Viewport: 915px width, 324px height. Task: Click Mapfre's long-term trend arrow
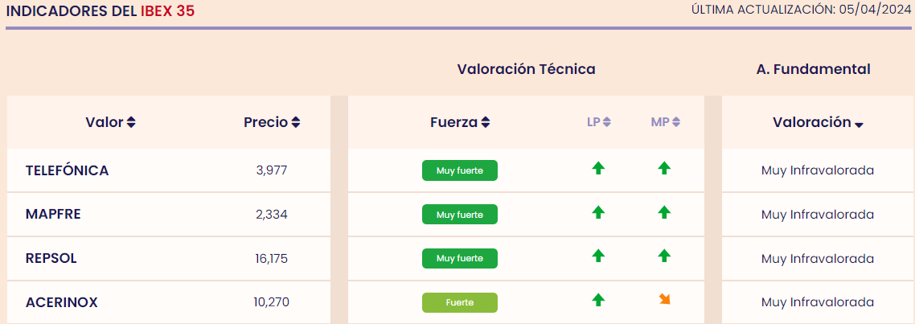click(x=597, y=213)
